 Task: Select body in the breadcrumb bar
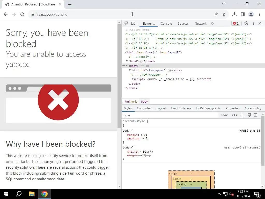coord(144,102)
